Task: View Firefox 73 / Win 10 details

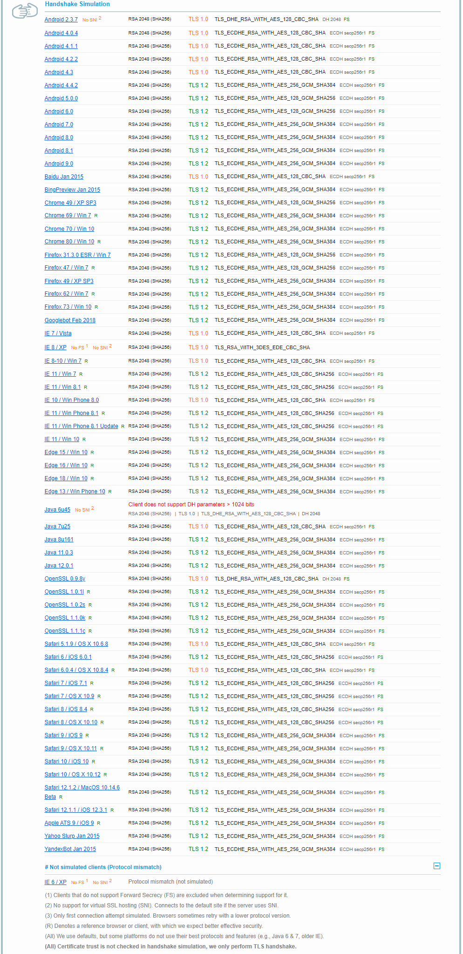Action: [x=68, y=307]
